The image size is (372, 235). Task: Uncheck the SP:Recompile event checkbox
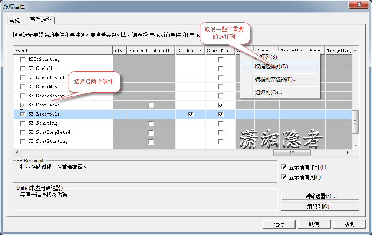23,114
